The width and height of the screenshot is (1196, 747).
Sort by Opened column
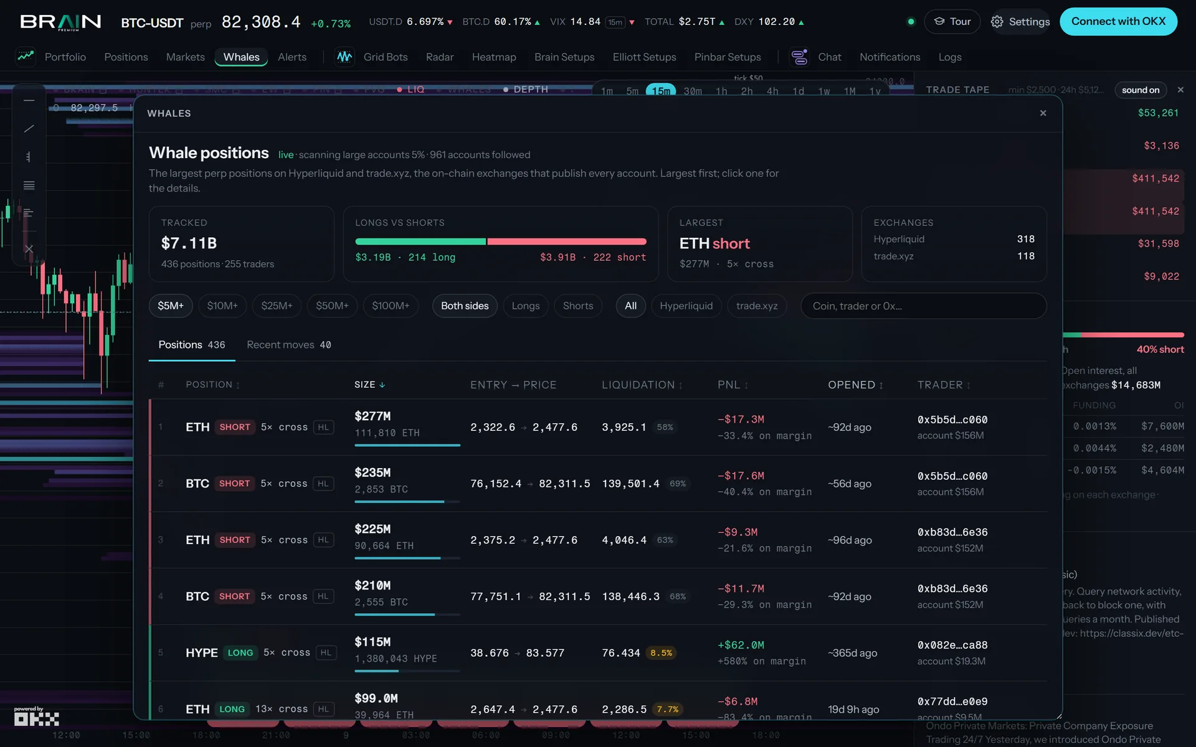(x=856, y=385)
